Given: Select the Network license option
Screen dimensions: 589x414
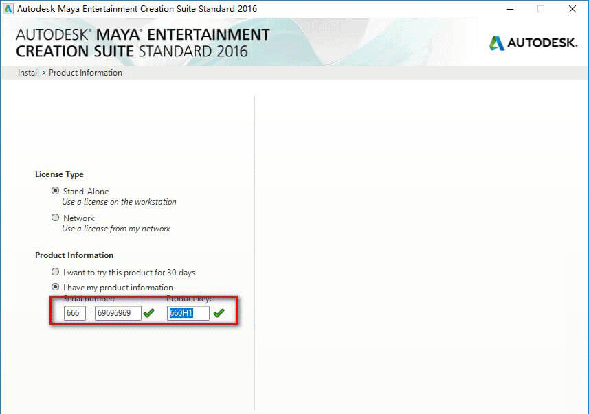Looking at the screenshot, I should 55,218.
